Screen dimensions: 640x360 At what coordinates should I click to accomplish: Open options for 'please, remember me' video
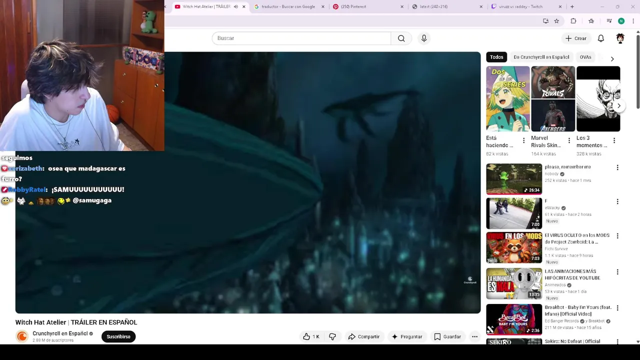tap(617, 167)
